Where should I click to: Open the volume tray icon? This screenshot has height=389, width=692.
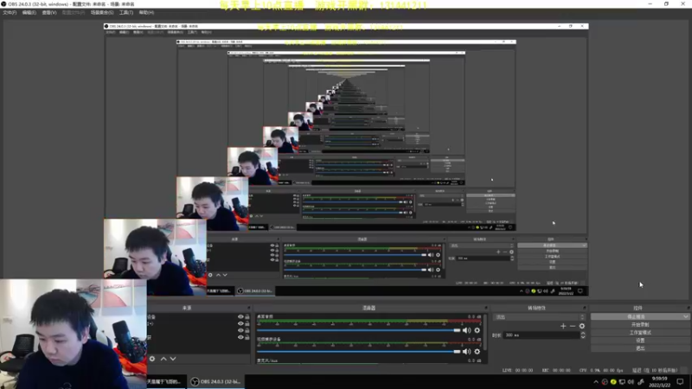(631, 382)
